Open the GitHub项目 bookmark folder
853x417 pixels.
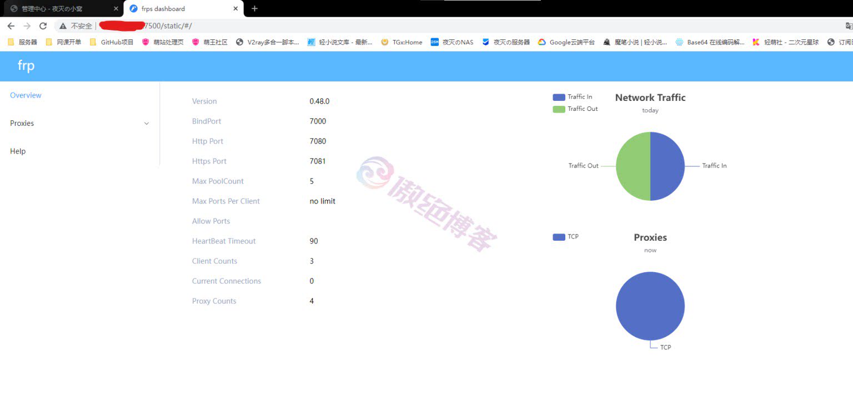(x=111, y=42)
